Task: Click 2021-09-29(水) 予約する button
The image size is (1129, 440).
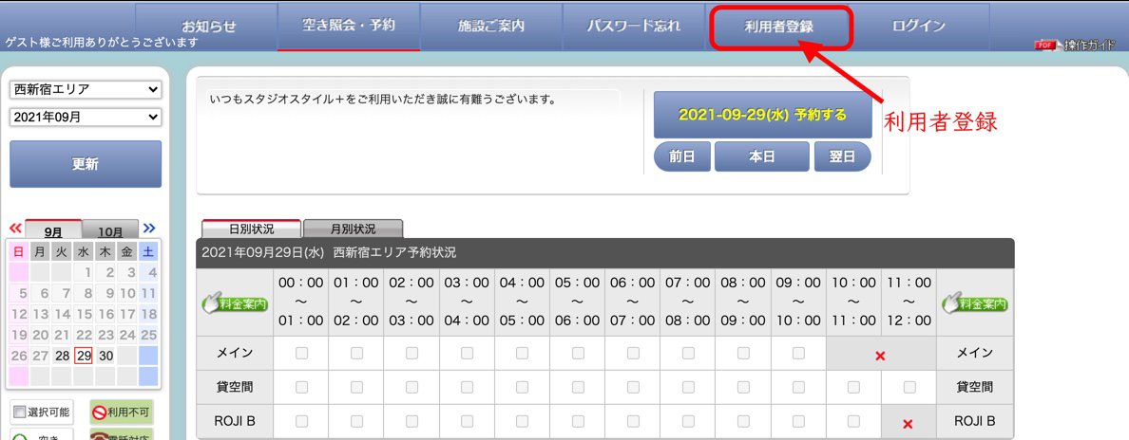Action: [762, 115]
